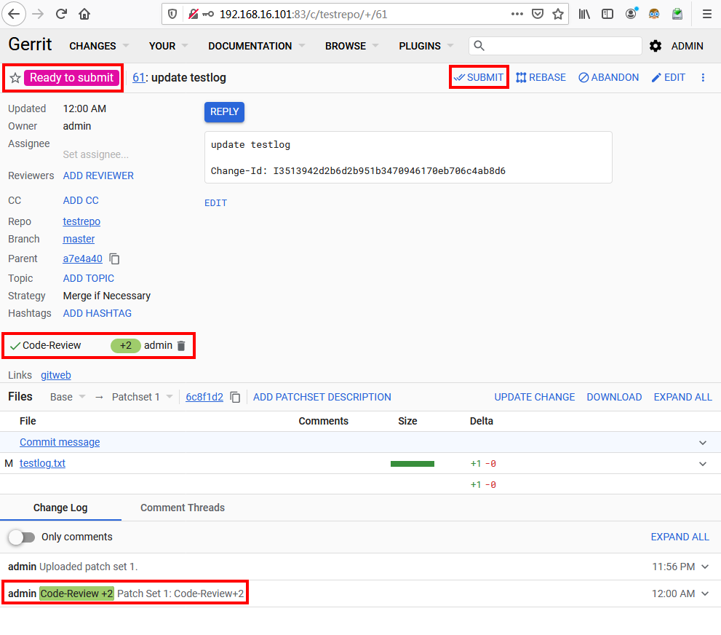
Task: Open the Firefox account icon
Action: click(632, 13)
